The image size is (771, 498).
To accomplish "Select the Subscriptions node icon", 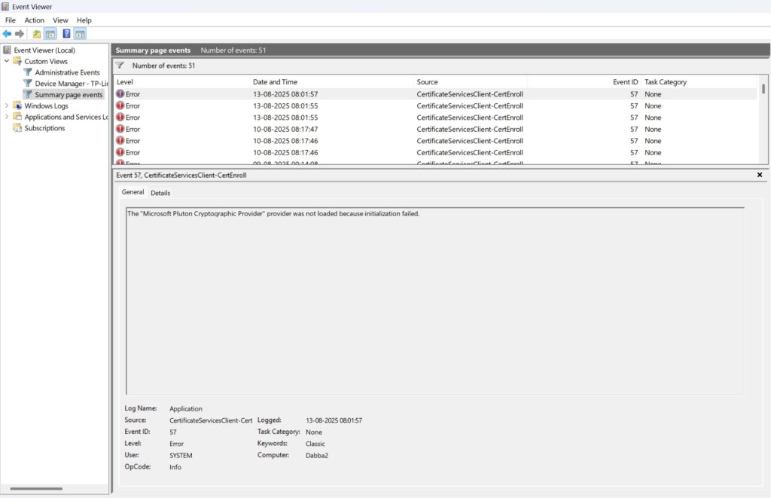I will tap(16, 128).
